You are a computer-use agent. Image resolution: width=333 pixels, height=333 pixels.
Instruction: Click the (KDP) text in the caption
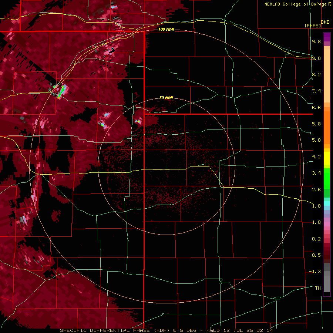(161, 330)
